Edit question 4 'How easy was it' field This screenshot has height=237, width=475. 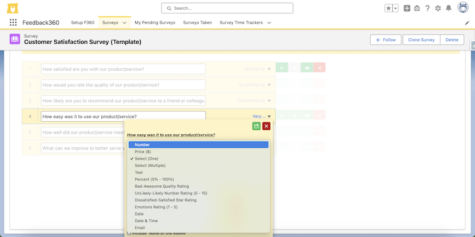click(x=123, y=116)
